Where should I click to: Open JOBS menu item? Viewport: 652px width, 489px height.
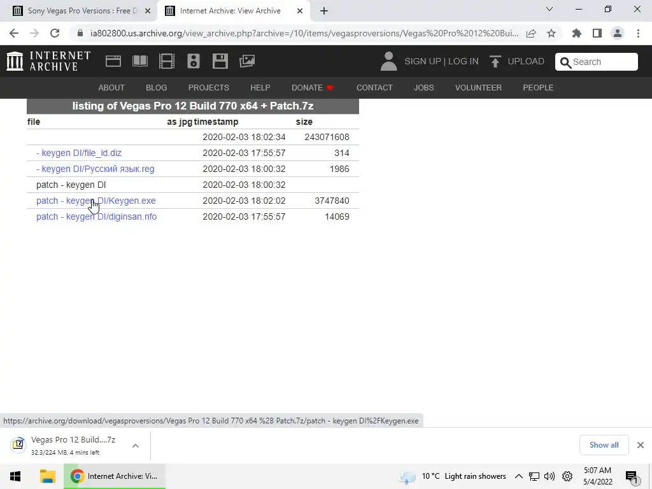click(x=423, y=88)
